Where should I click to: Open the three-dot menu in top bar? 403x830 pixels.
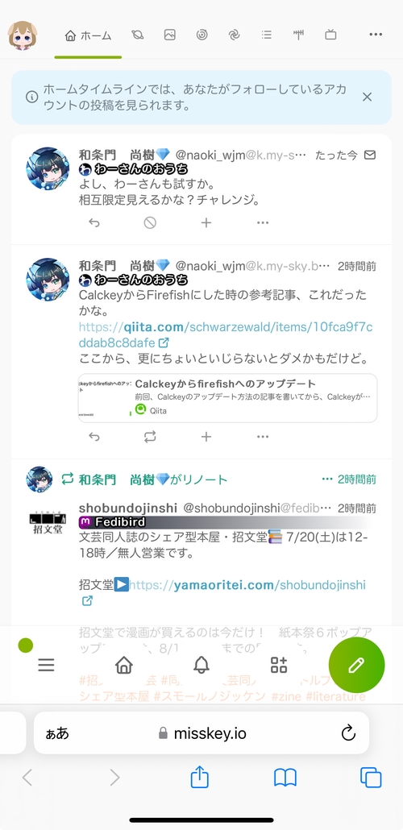coord(376,35)
